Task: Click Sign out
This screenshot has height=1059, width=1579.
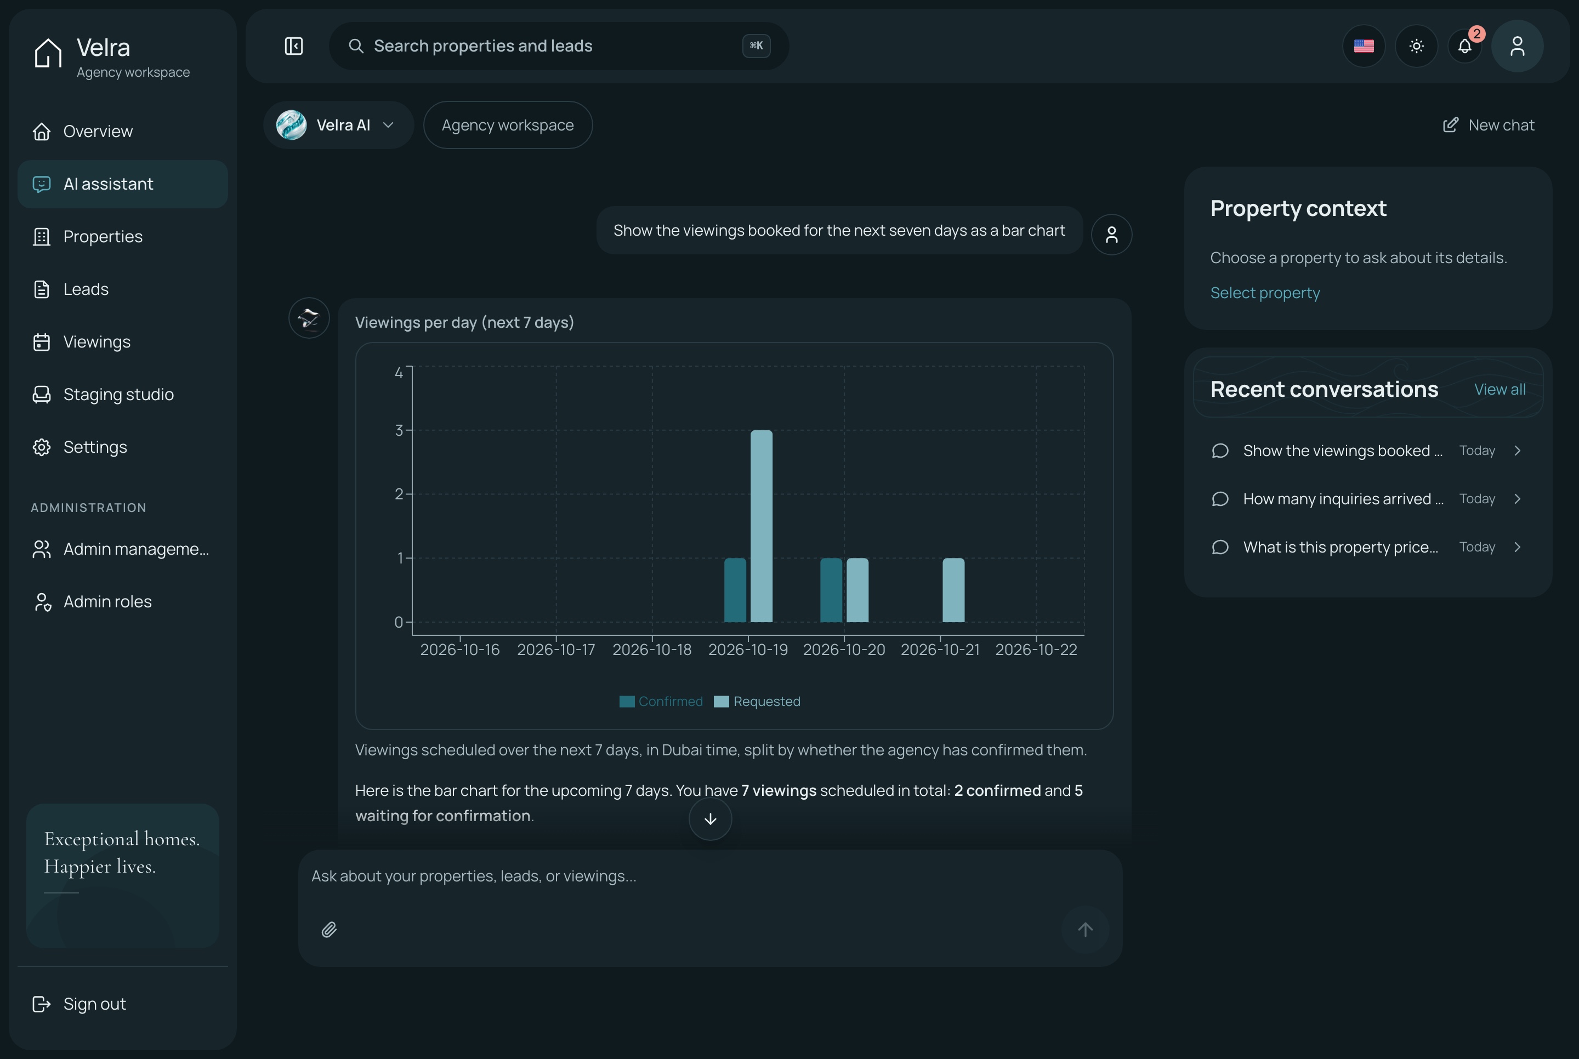Action: click(x=122, y=1004)
